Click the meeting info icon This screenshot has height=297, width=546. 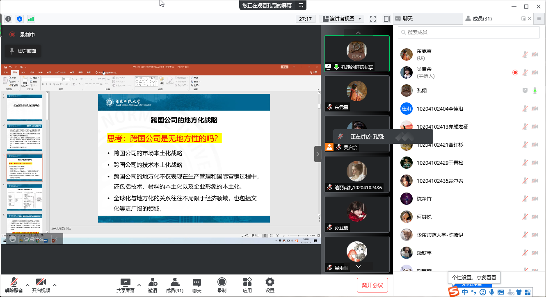8,19
